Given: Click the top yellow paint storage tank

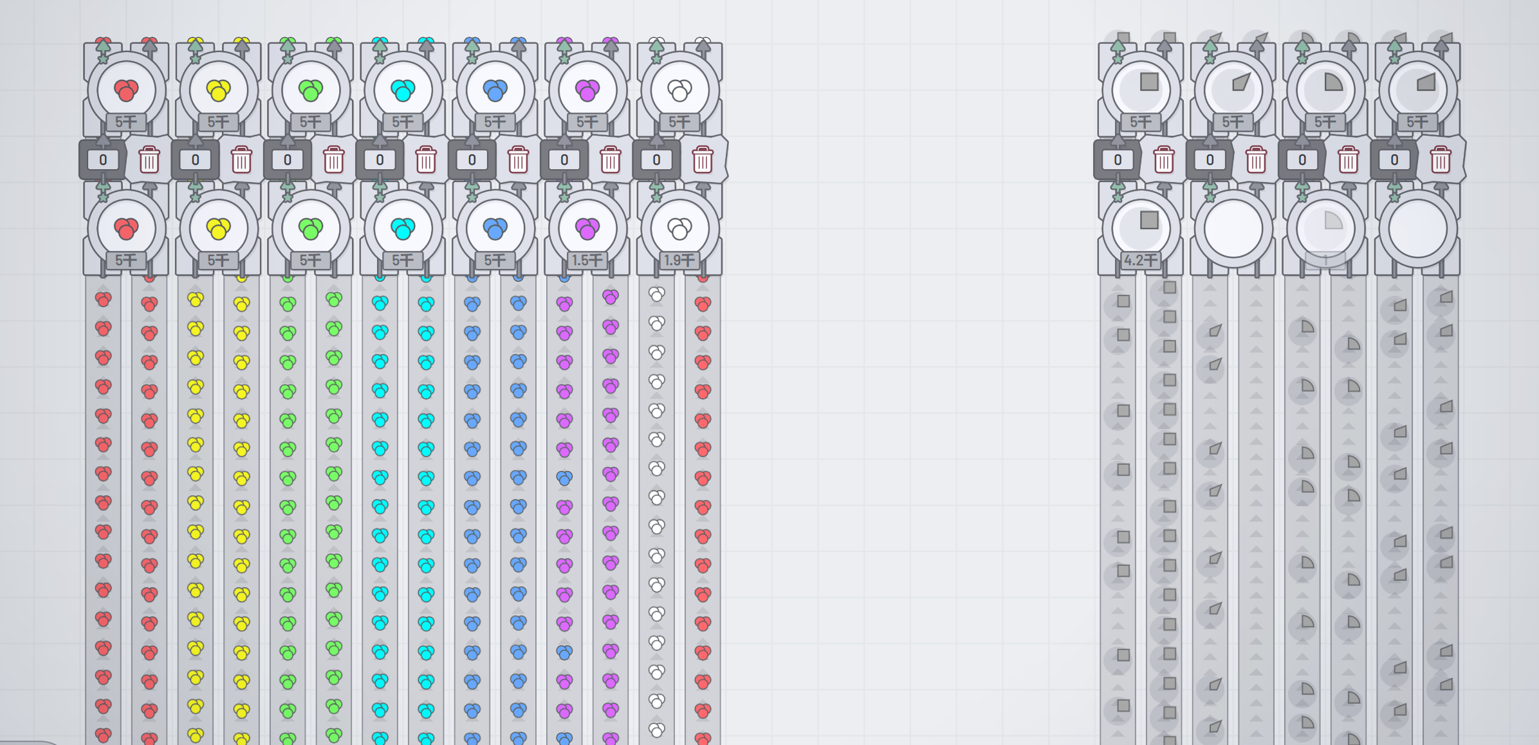Looking at the screenshot, I should 218,90.
